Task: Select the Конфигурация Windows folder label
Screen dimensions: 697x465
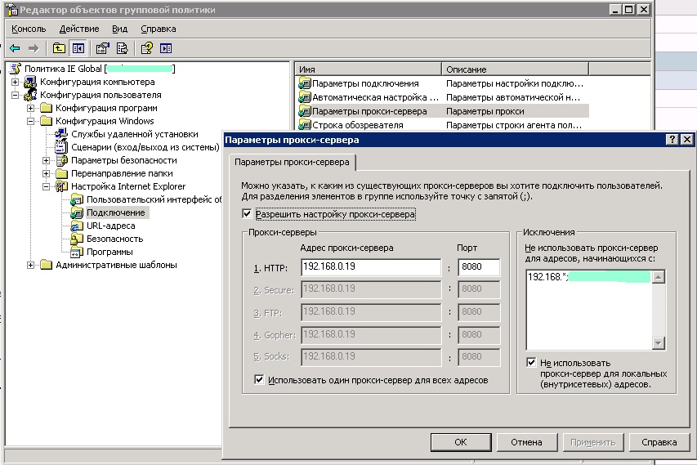Action: pyautogui.click(x=105, y=121)
